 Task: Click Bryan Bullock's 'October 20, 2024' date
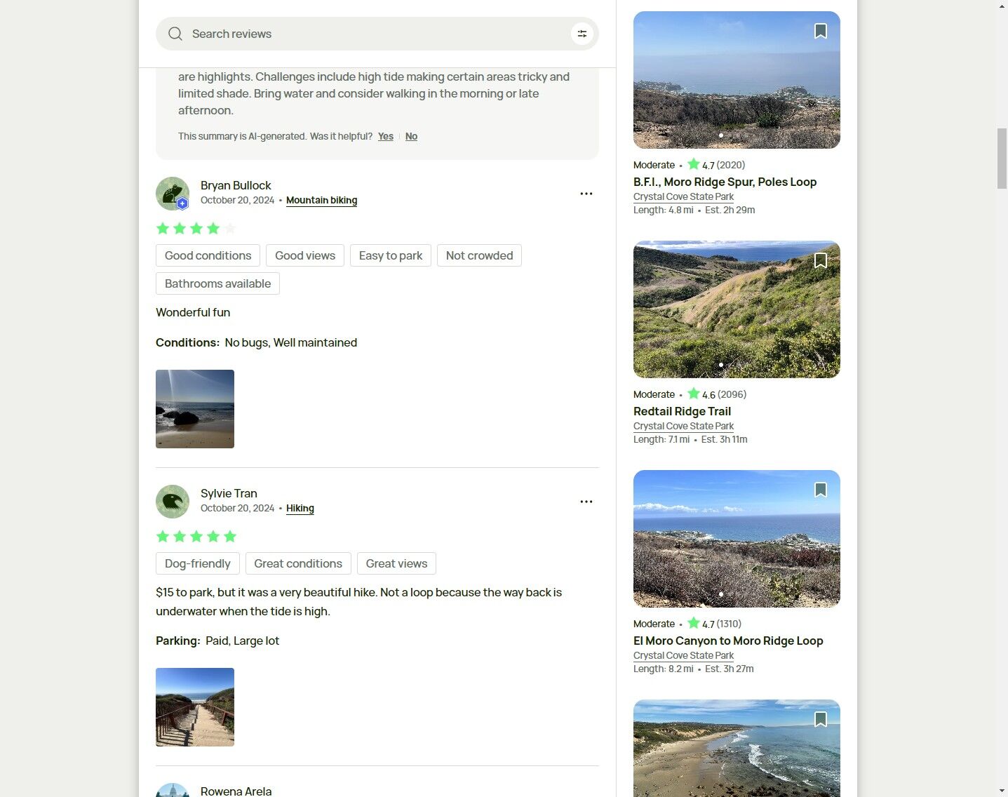coord(237,200)
